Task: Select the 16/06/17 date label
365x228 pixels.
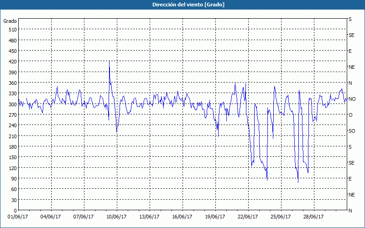Action: (x=182, y=217)
